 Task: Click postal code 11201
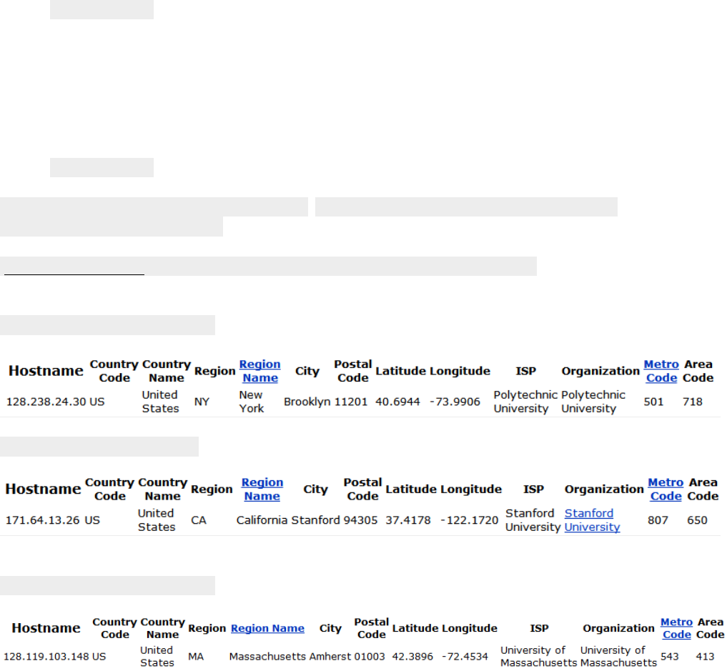pos(351,402)
